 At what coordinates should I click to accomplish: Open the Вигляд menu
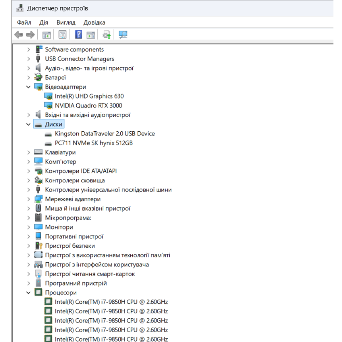coord(66,23)
